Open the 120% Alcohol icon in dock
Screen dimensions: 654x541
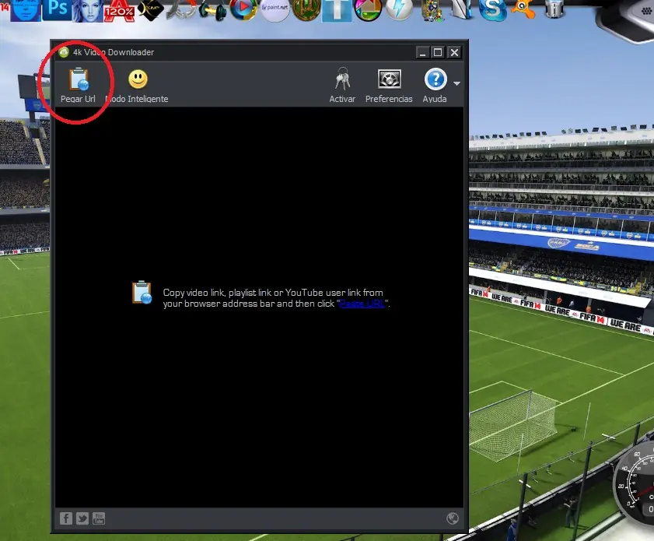point(119,10)
